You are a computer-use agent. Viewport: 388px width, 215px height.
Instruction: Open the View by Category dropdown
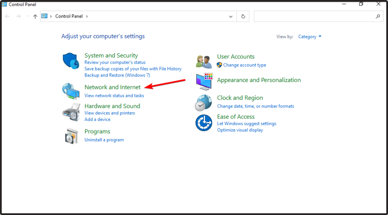(x=310, y=37)
